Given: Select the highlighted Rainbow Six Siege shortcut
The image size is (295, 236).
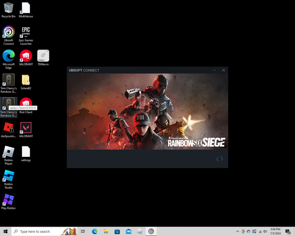Looking at the screenshot, I should (8, 107).
